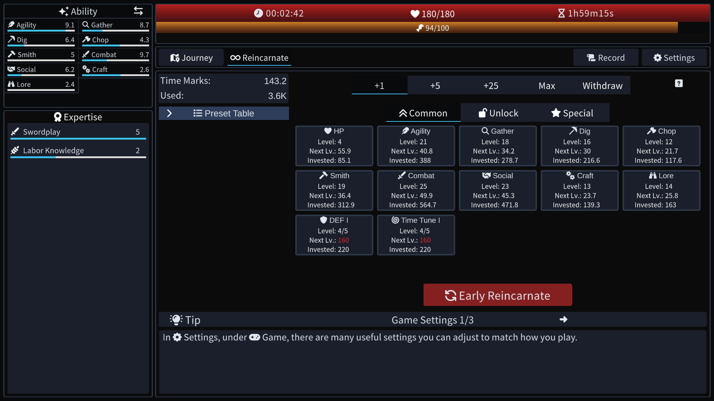Click the swap arrows icon beside Ability
Viewport: 714px width, 401px height.
[138, 11]
